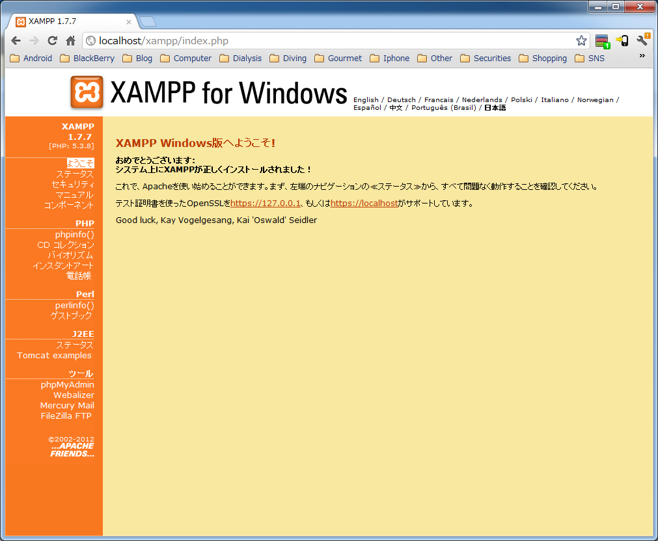Switch language to Francais

pos(439,100)
